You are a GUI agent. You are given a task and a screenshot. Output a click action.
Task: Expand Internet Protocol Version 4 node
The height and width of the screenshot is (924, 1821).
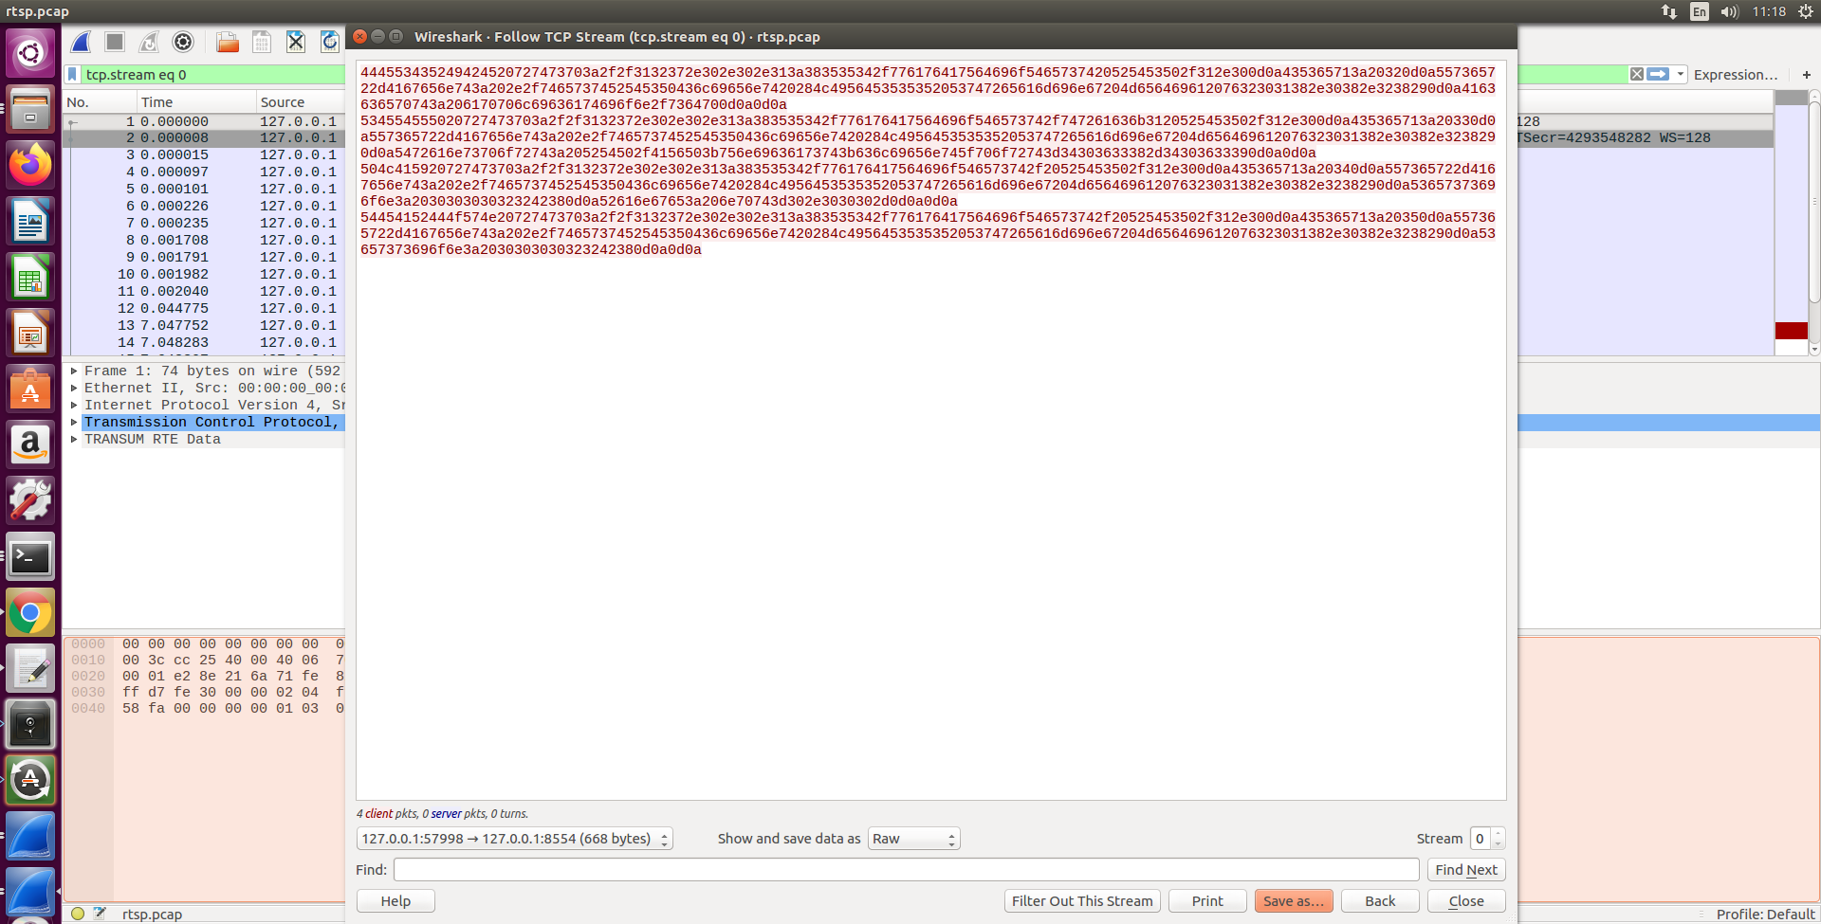[x=74, y=406]
